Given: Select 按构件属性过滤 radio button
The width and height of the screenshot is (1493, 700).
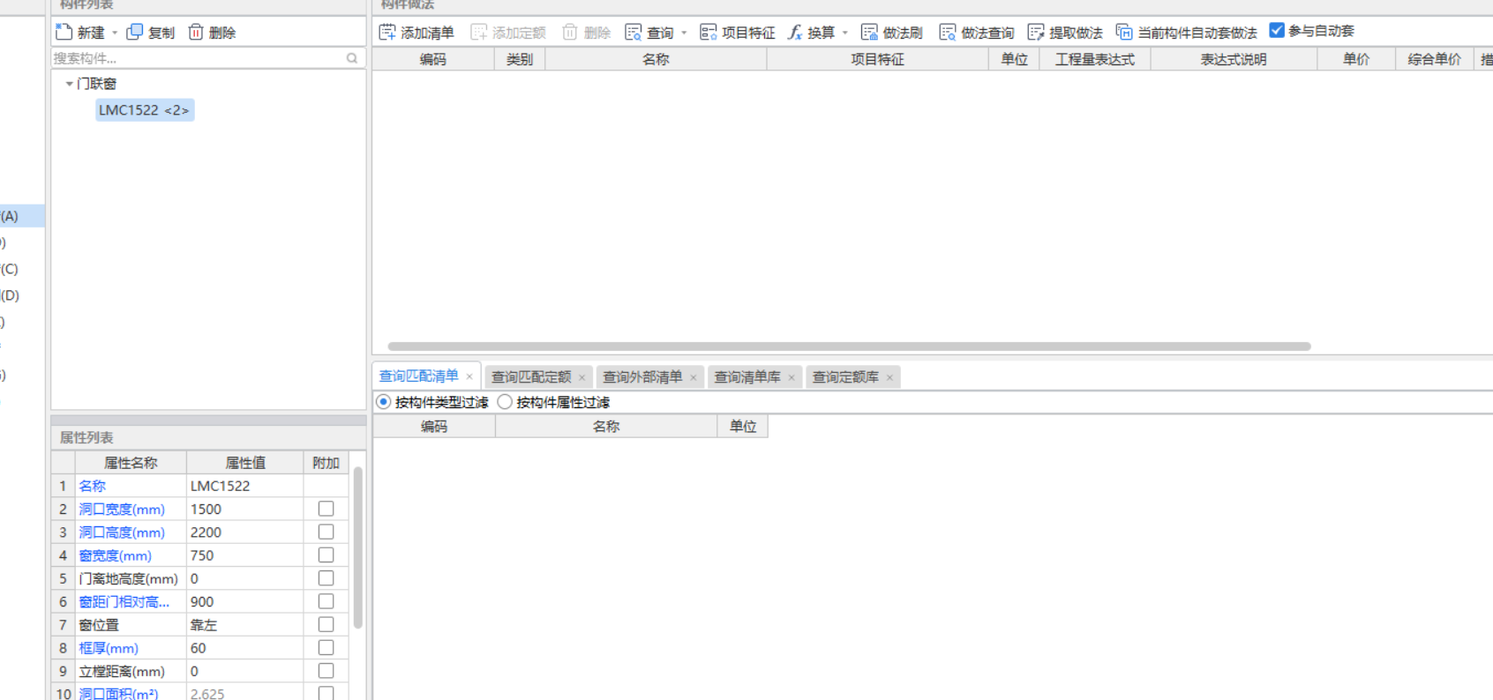Looking at the screenshot, I should [x=505, y=402].
